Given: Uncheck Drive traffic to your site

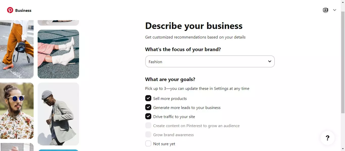Looking at the screenshot, I should pyautogui.click(x=148, y=117).
